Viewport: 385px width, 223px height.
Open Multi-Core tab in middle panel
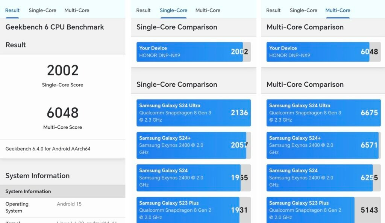click(208, 10)
